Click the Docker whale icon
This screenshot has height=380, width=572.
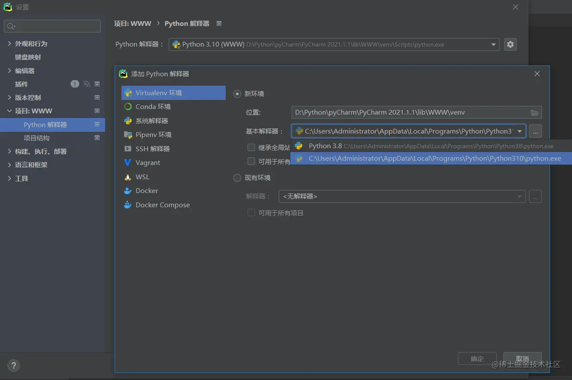[x=128, y=190]
